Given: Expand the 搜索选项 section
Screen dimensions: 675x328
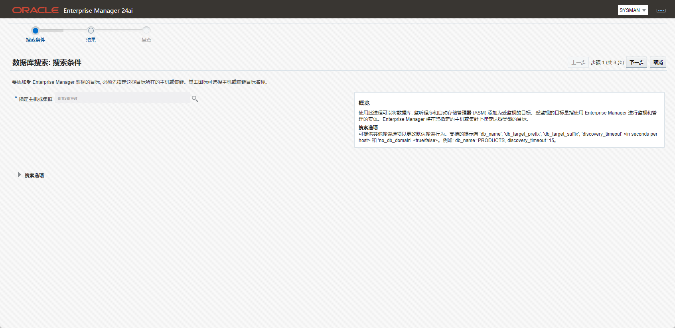Looking at the screenshot, I should (19, 175).
